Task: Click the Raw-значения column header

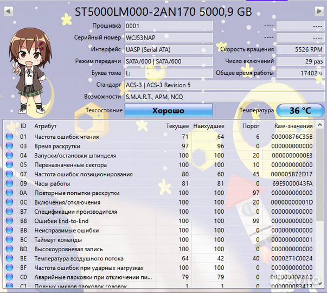Action: click(x=293, y=126)
